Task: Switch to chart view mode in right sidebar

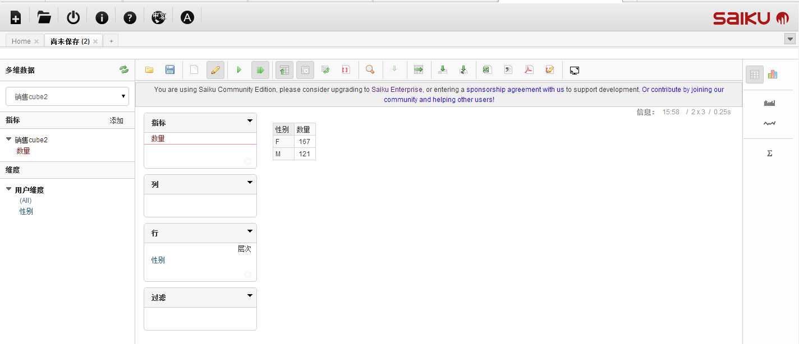Action: click(773, 74)
